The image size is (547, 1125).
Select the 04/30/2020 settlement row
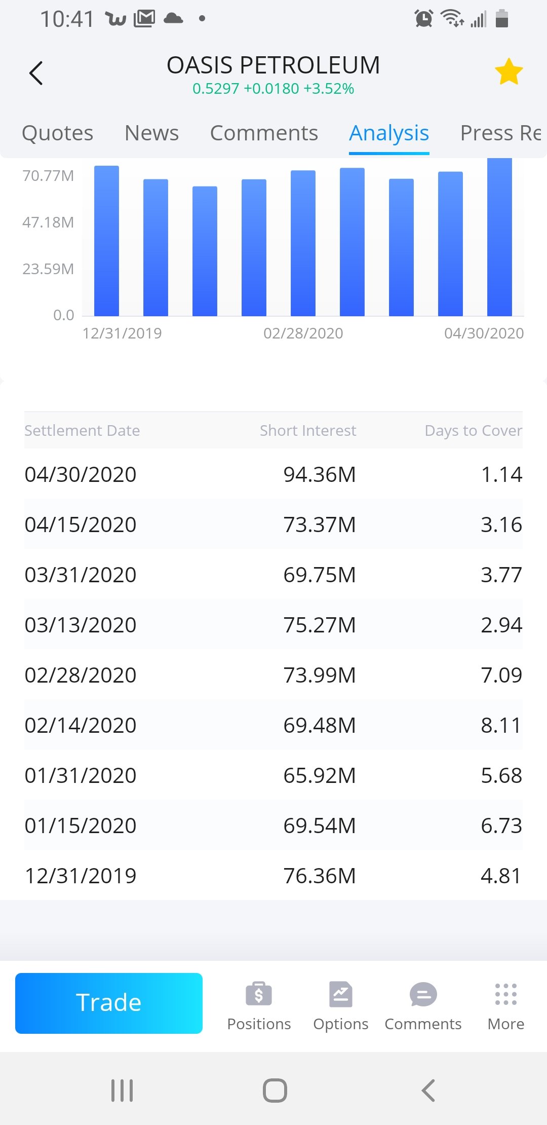click(273, 474)
